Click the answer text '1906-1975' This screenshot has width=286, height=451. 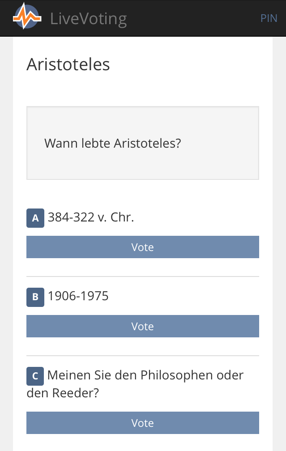tap(78, 296)
